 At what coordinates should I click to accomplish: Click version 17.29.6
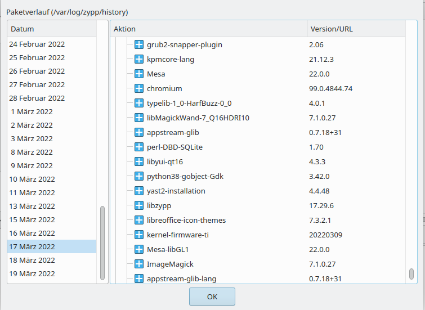321,206
